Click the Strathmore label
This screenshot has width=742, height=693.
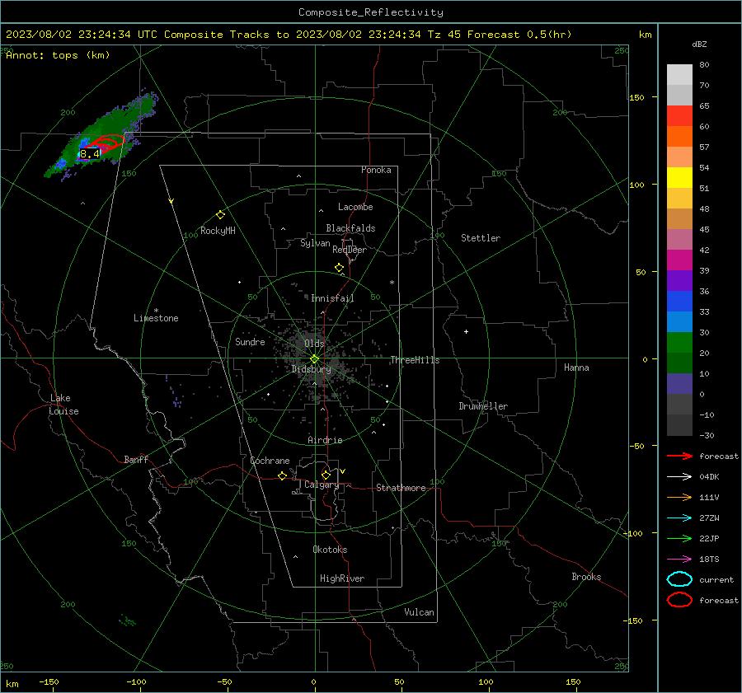(401, 488)
